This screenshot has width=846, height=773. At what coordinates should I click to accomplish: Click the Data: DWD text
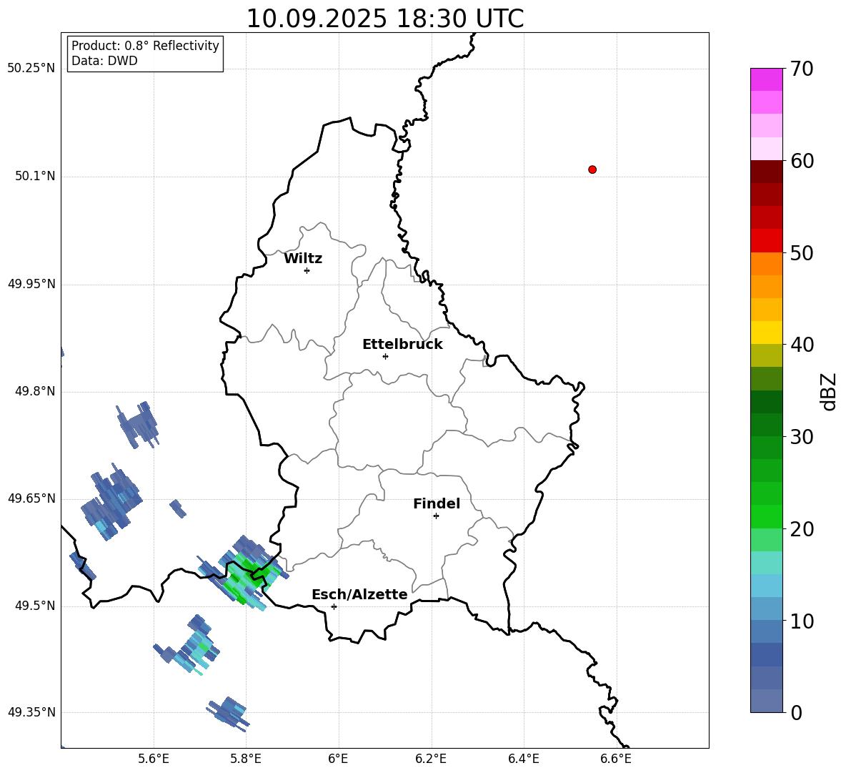(104, 61)
